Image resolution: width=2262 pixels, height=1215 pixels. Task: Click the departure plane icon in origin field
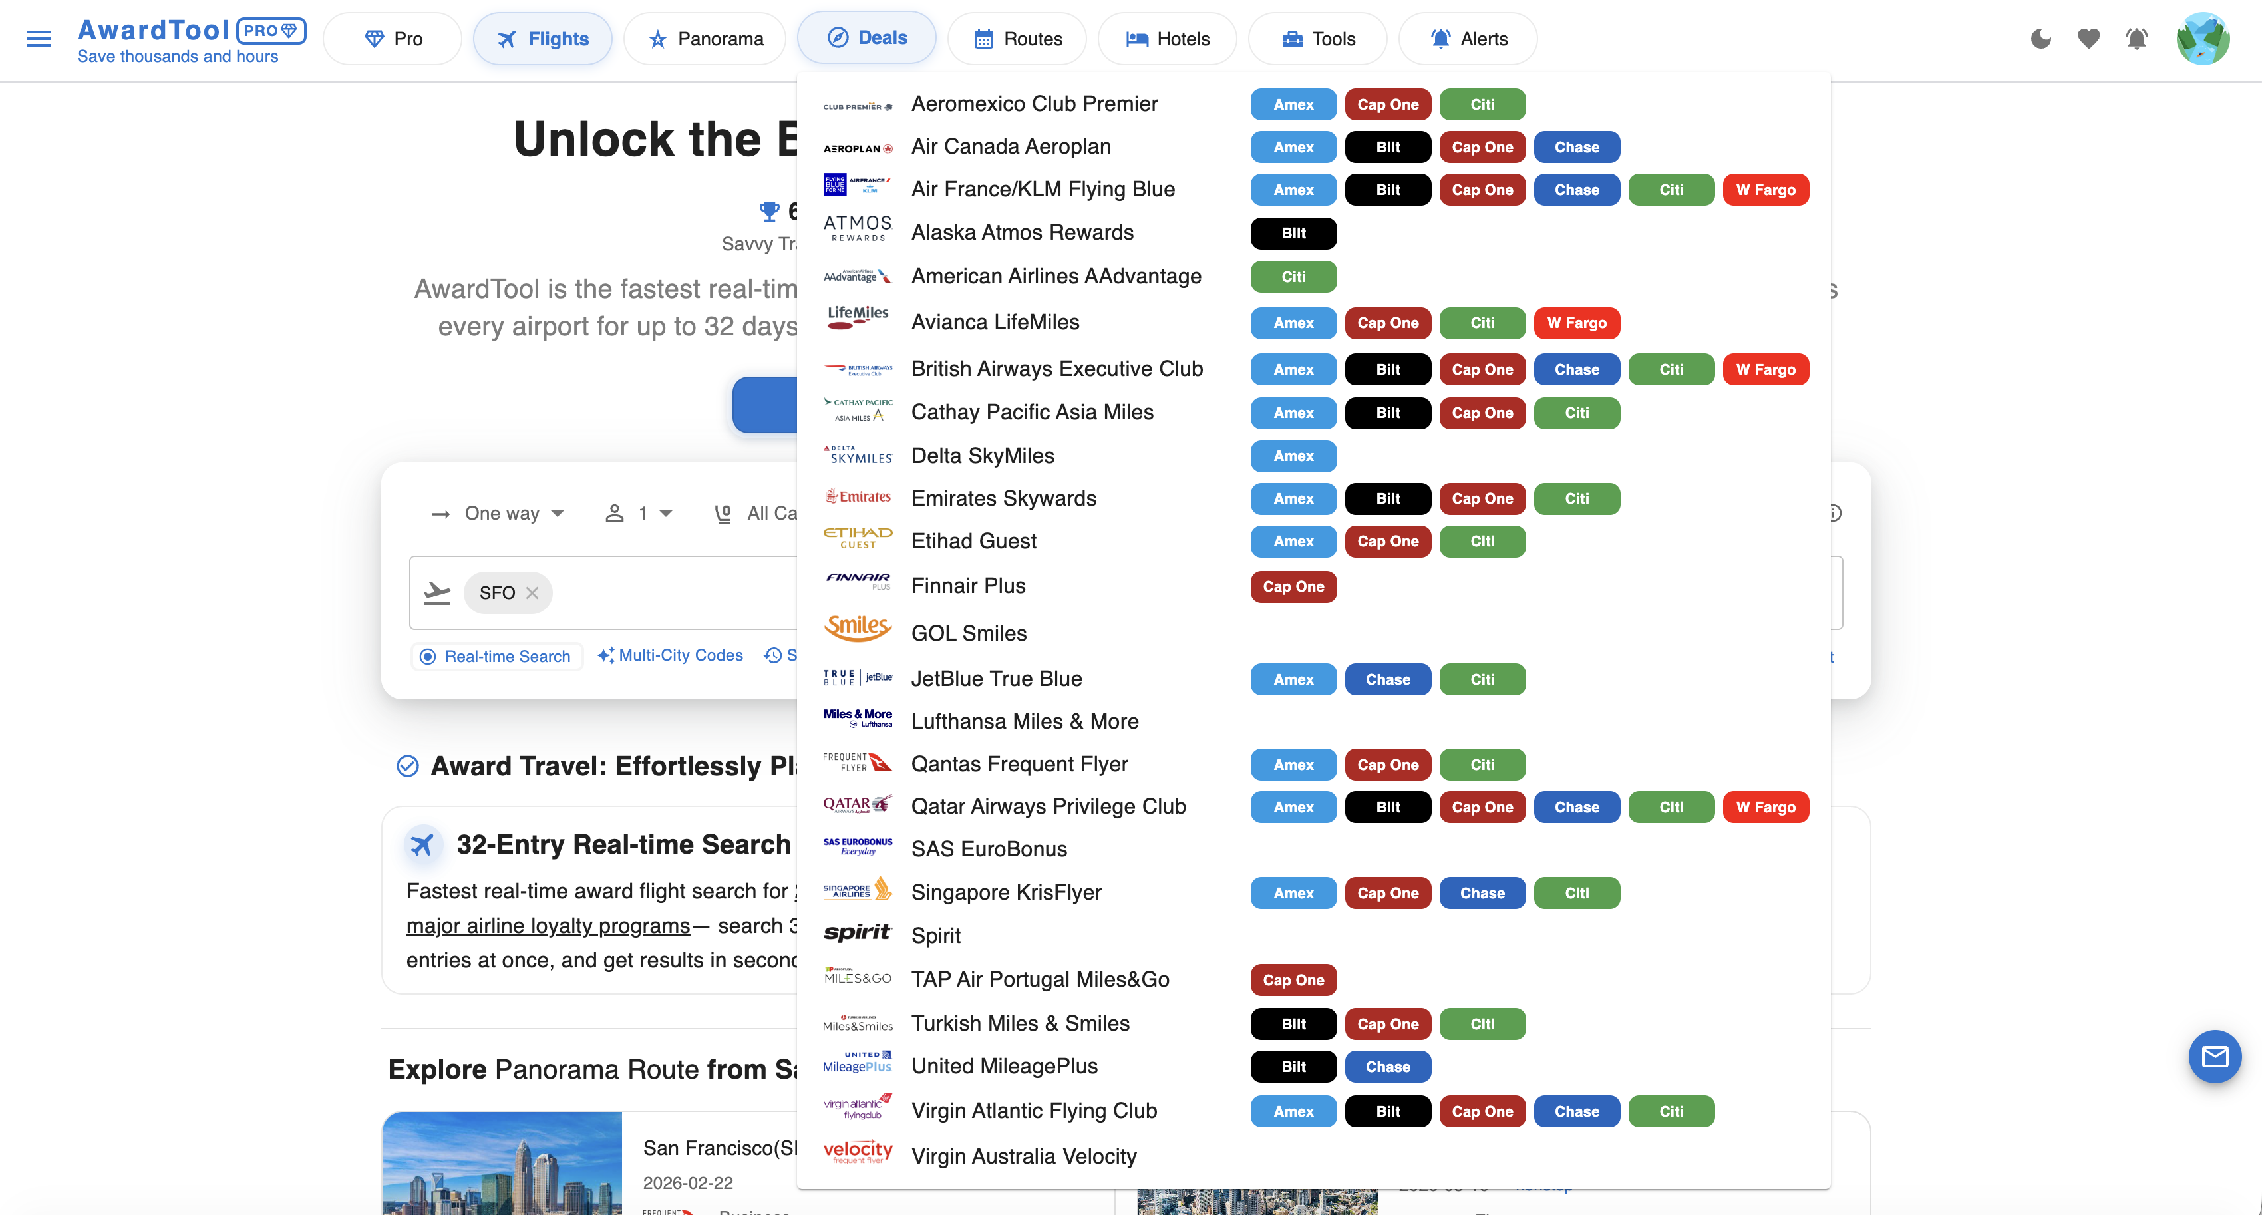pyautogui.click(x=437, y=593)
